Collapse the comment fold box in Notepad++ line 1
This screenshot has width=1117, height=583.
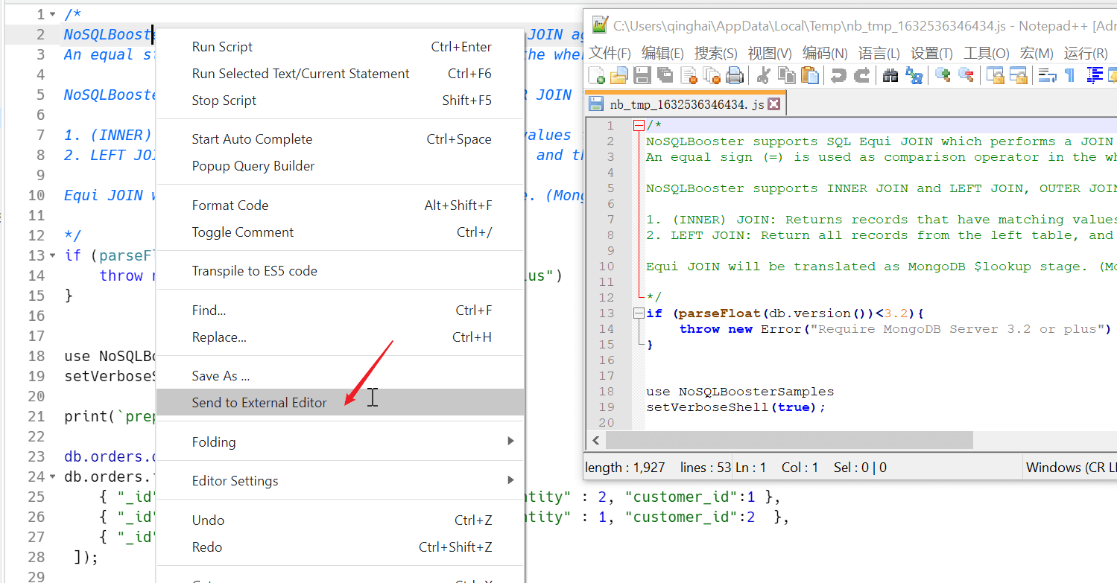pyautogui.click(x=639, y=126)
